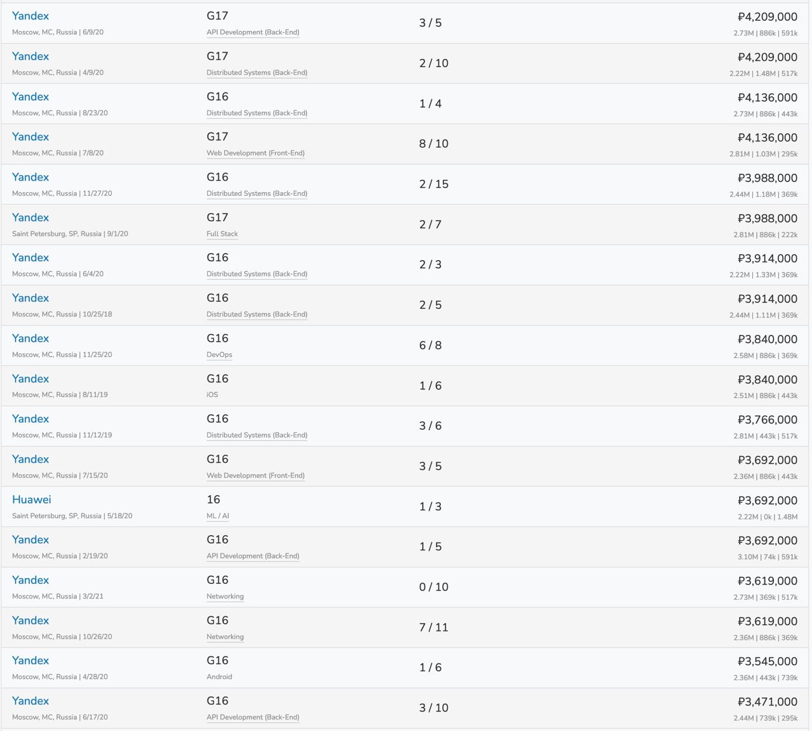Open Web Development (Front-End) tag under G17
Image resolution: width=812 pixels, height=731 pixels.
pos(256,153)
